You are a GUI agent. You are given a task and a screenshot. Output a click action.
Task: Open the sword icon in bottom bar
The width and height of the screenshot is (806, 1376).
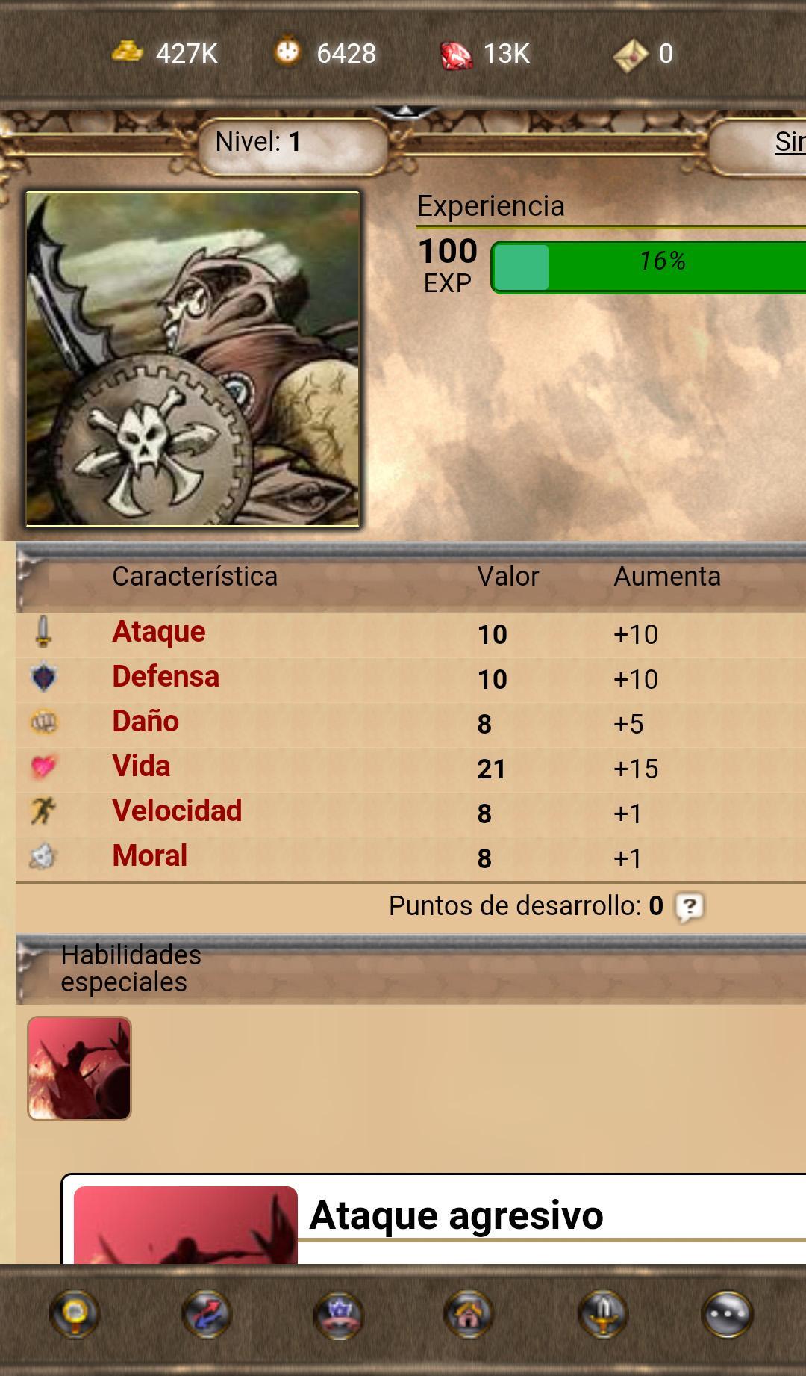pos(602,1313)
